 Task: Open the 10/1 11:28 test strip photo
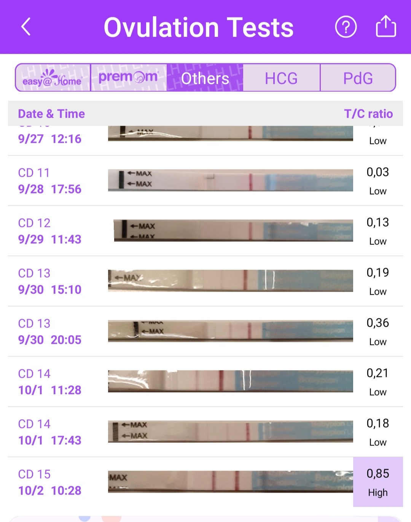point(230,381)
